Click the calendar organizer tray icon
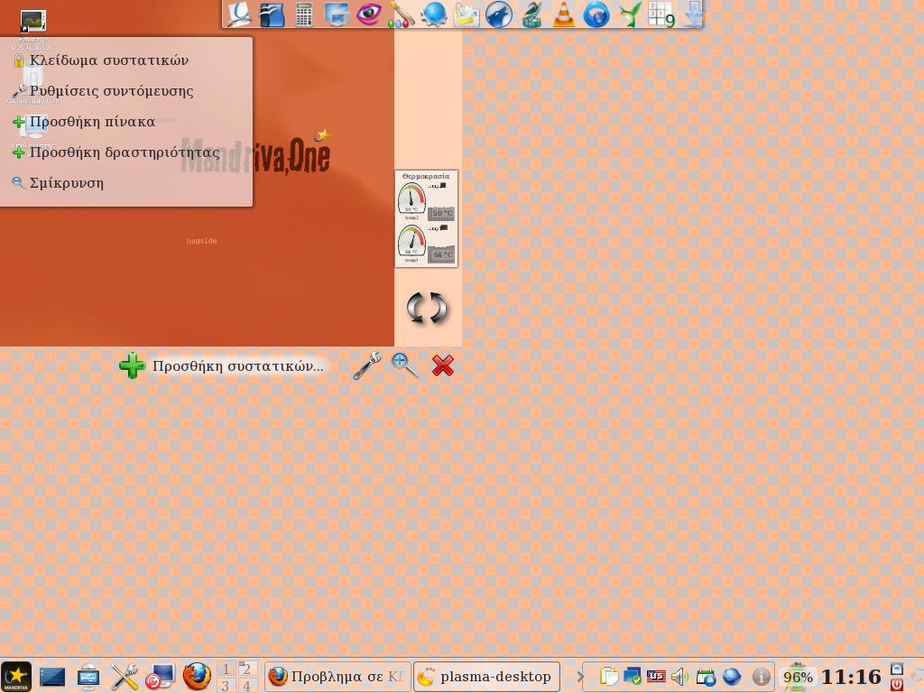Viewport: 924px width, 693px height. point(706,677)
